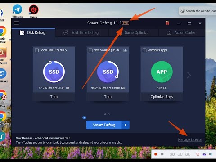The width and height of the screenshot is (216, 162).
Task: Start recording with the red record button
Action: click(156, 154)
